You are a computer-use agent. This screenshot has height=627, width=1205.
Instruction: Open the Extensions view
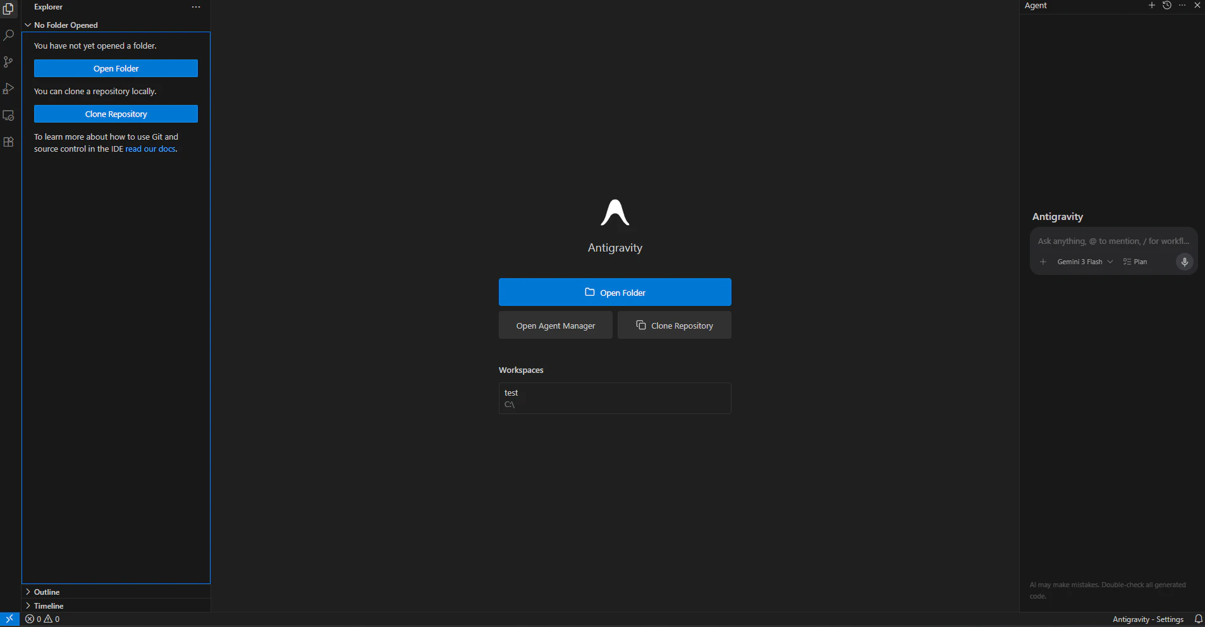pos(8,142)
